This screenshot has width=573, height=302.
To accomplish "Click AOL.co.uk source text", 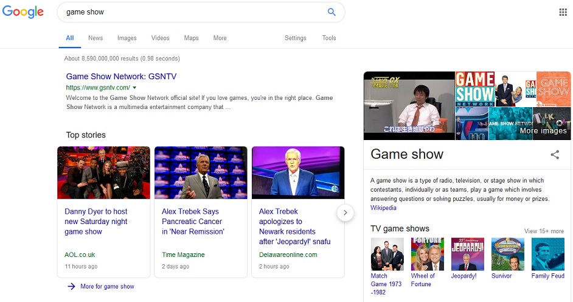I will pyautogui.click(x=80, y=255).
